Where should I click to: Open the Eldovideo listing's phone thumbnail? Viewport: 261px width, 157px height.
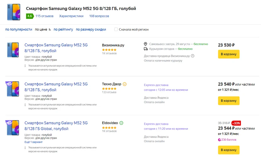tap(12, 128)
